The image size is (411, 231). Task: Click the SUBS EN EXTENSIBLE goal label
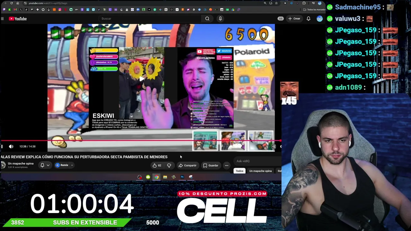pos(85,223)
